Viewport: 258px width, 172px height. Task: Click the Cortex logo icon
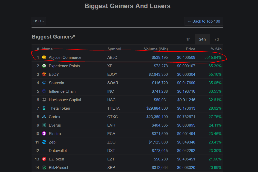[44, 117]
